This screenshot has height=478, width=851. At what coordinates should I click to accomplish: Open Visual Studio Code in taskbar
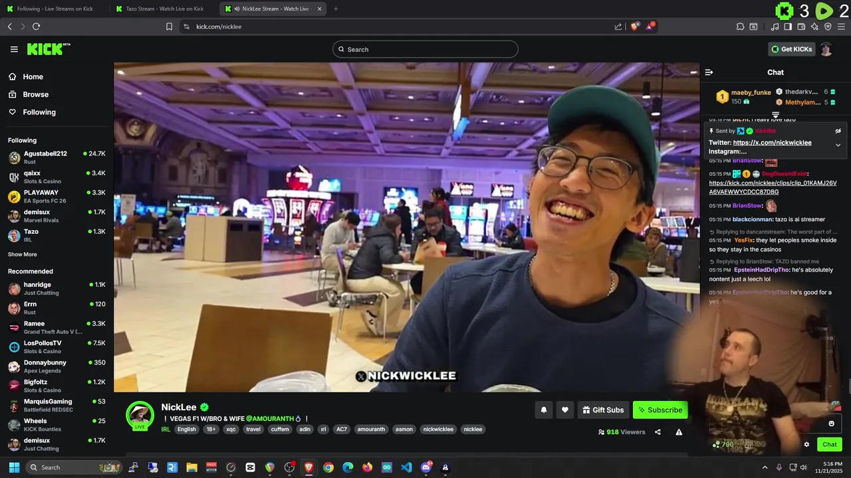[406, 467]
